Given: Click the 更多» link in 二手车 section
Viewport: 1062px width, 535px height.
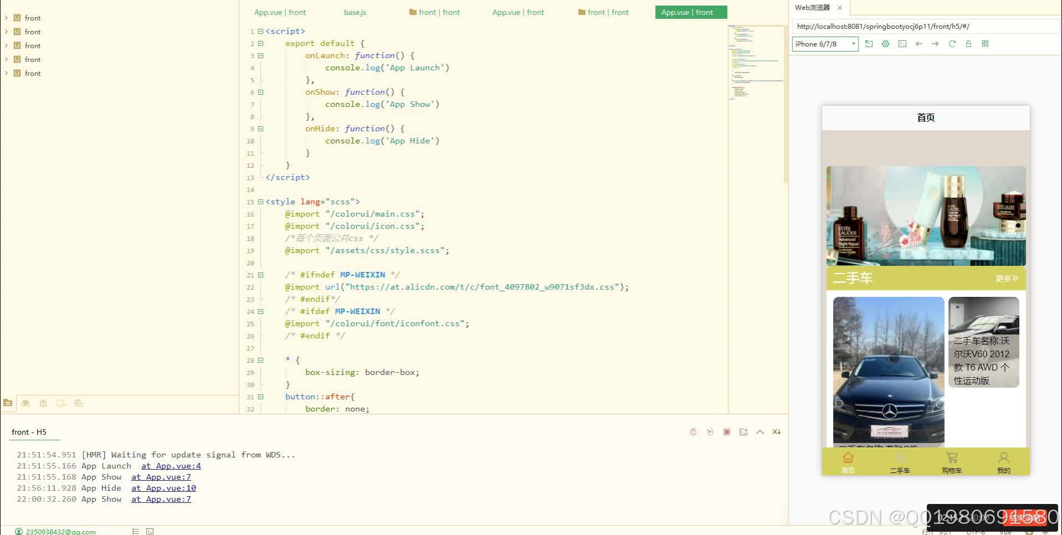Looking at the screenshot, I should tap(1007, 278).
